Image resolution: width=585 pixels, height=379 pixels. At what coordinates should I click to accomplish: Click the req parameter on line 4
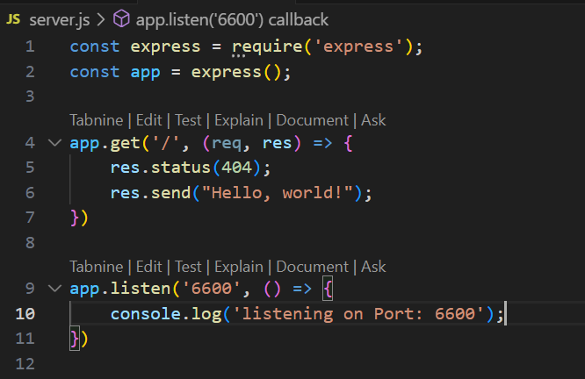click(x=227, y=144)
